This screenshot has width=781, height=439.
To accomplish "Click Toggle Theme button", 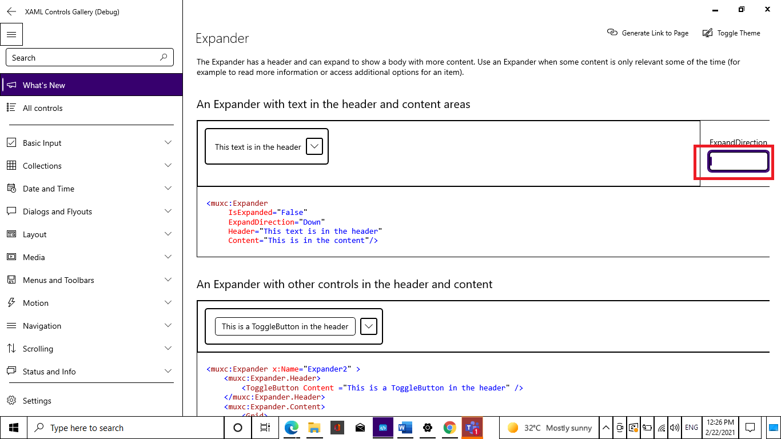I will click(731, 33).
